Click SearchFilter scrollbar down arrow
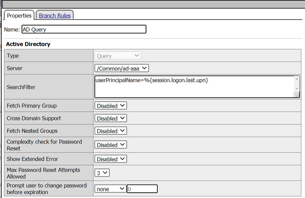Image resolution: width=305 pixels, height=198 pixels. 297,88
